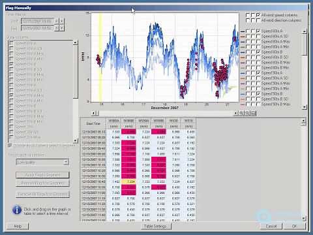
Task: Click the second stepper arrow beside the End time field
Action: (x=62, y=28)
